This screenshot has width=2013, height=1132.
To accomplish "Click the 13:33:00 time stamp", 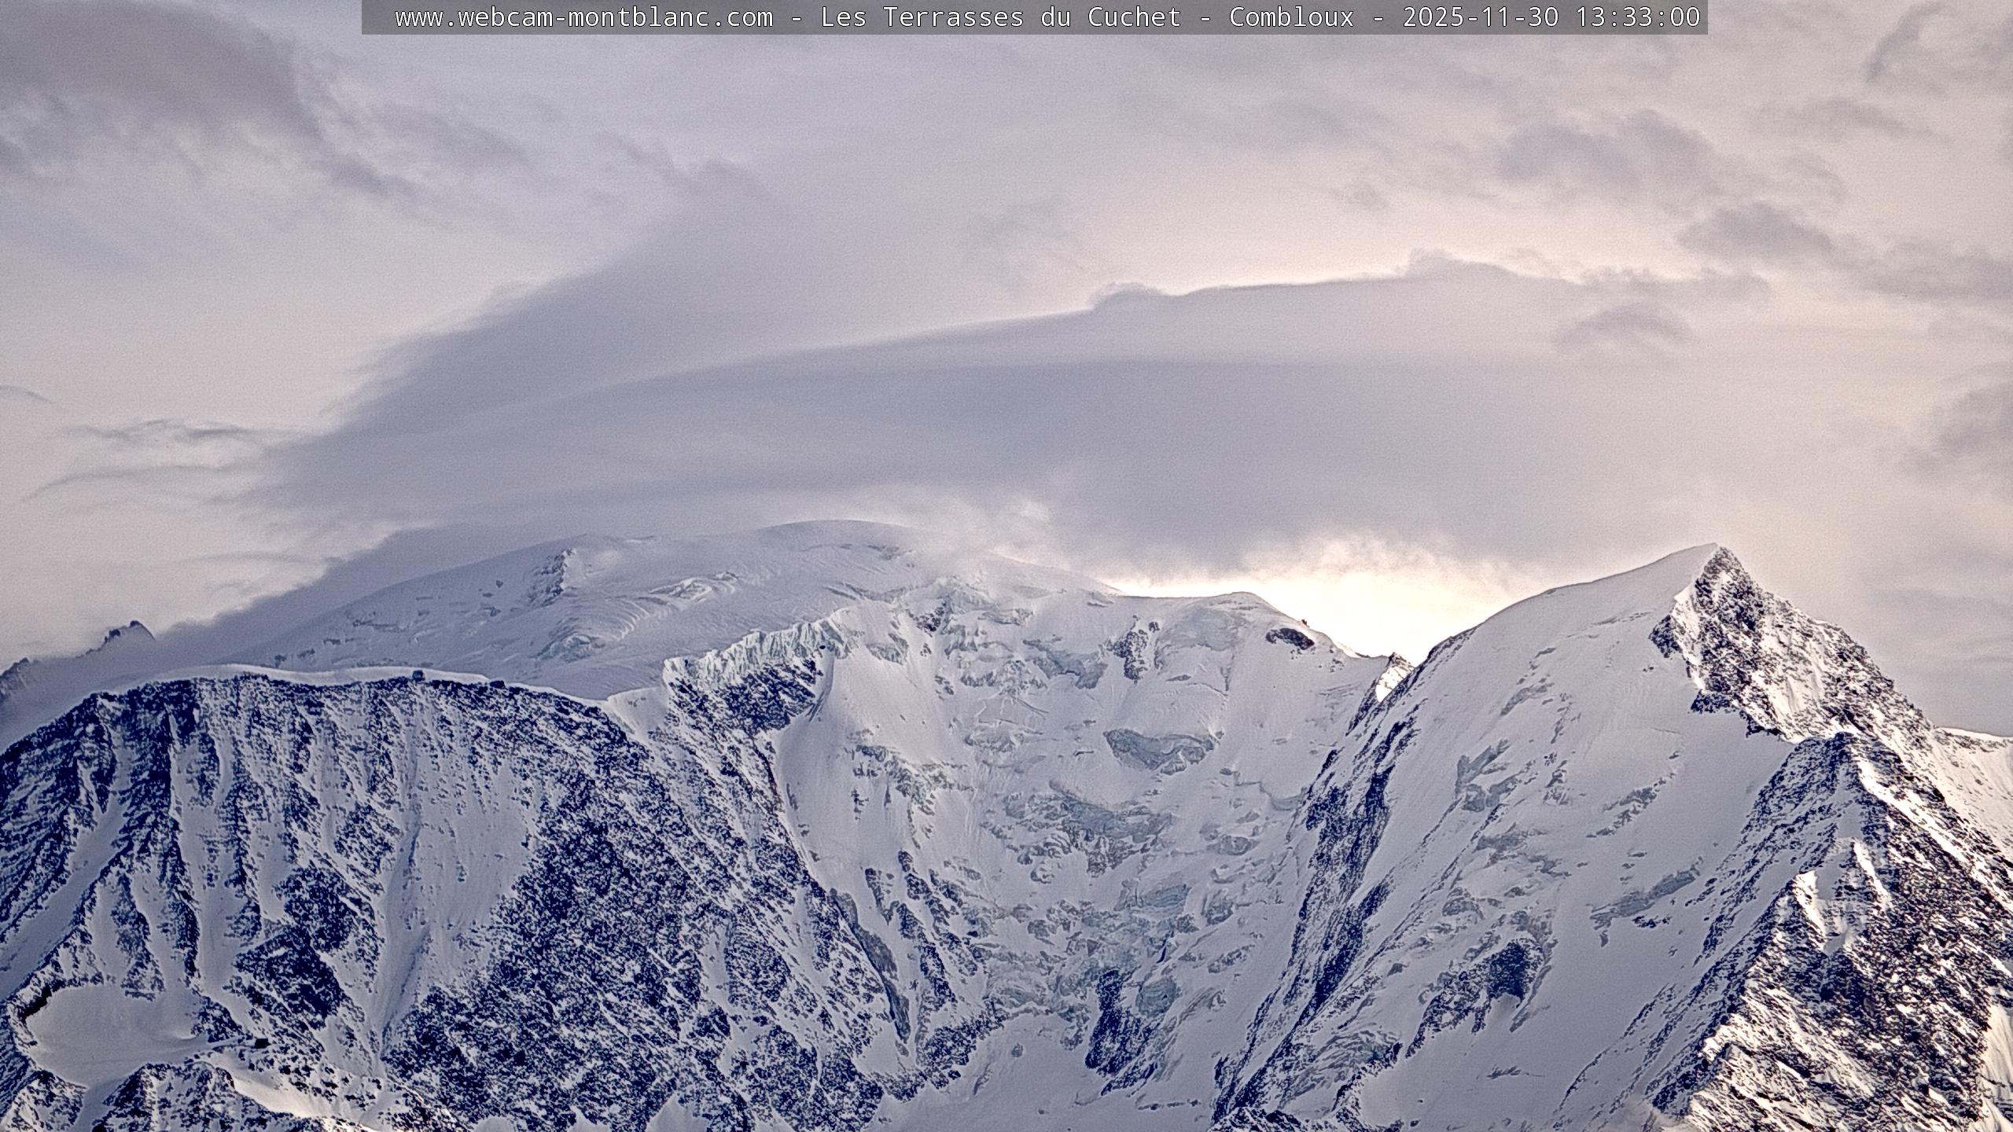I will [1638, 17].
